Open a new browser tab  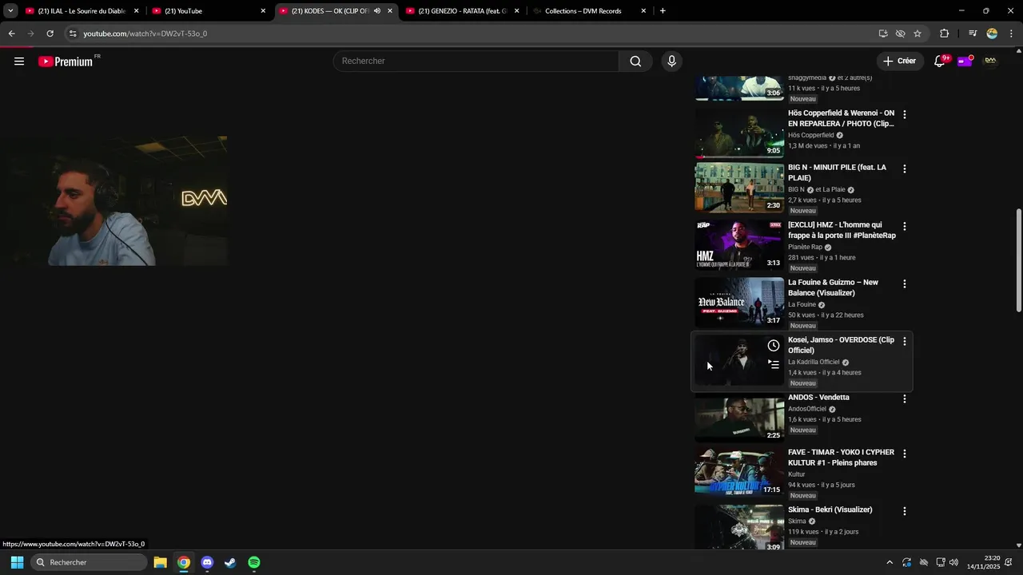663,11
